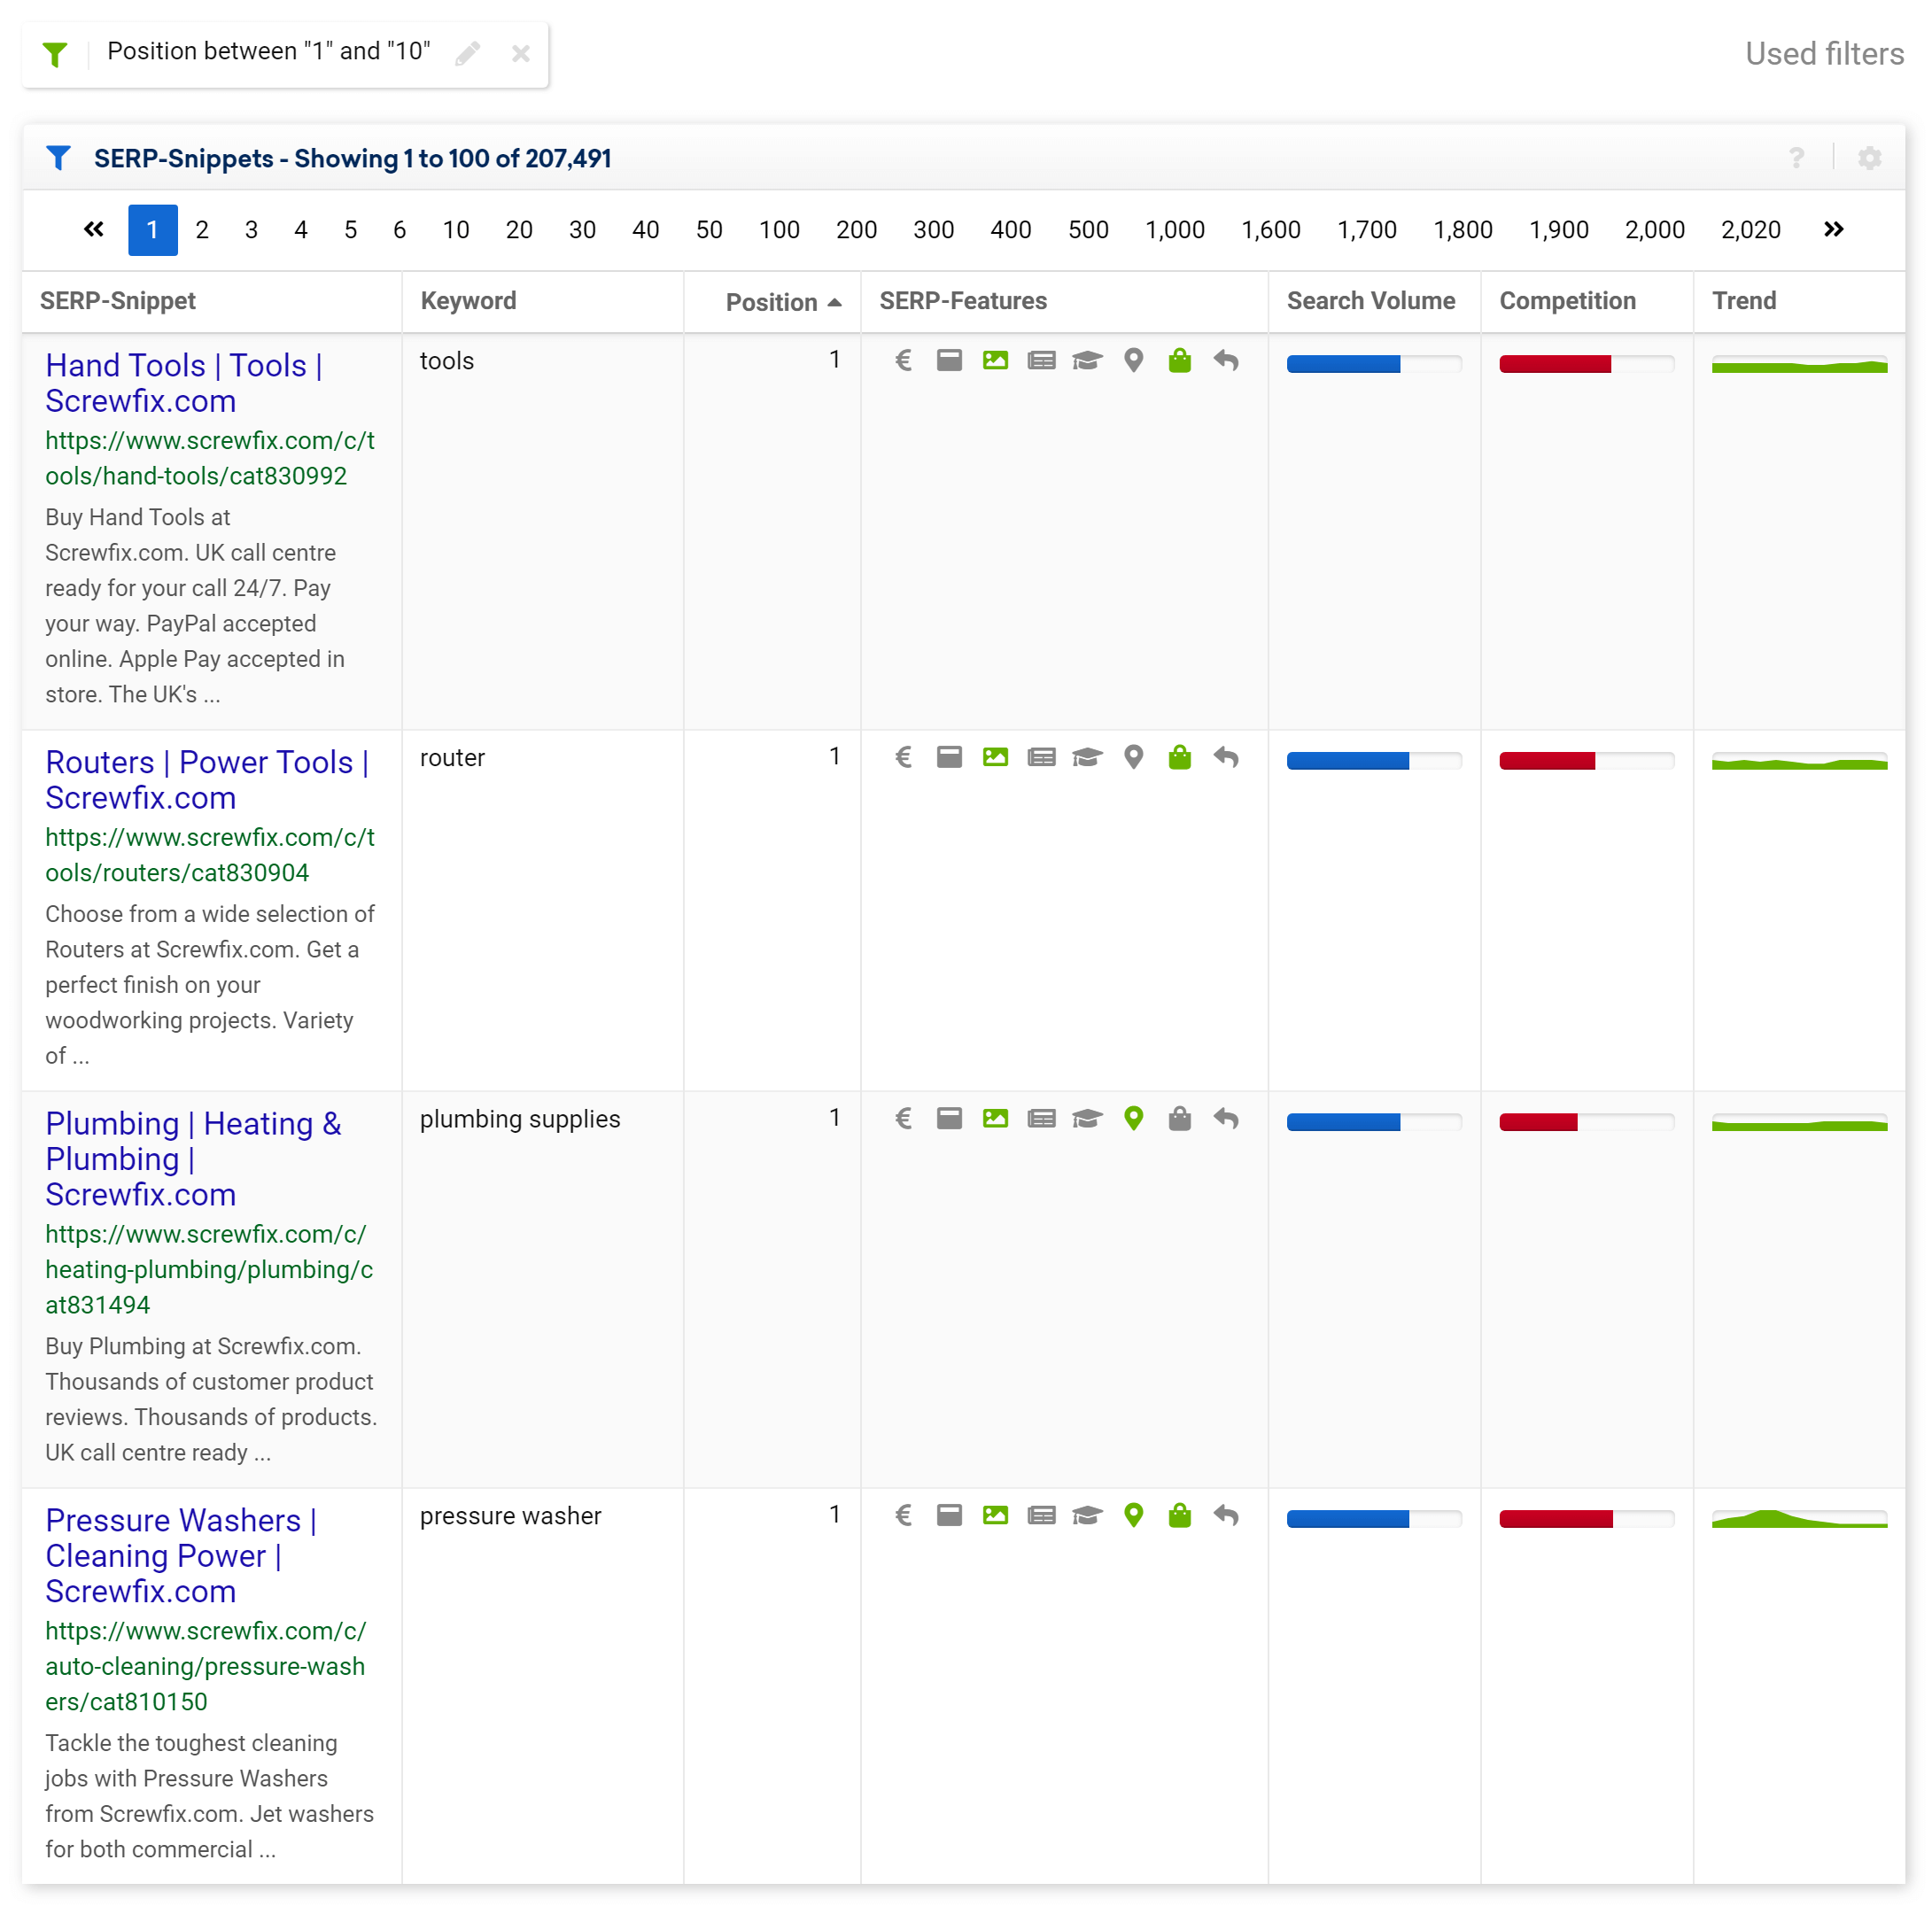Viewport: 1932px width, 1922px height.
Task: Click the map pin icon in the tools row
Action: [x=1133, y=361]
